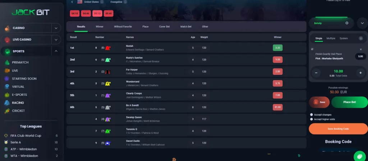Collapse the Sports menu chevron
368x161 pixels.
click(56, 51)
